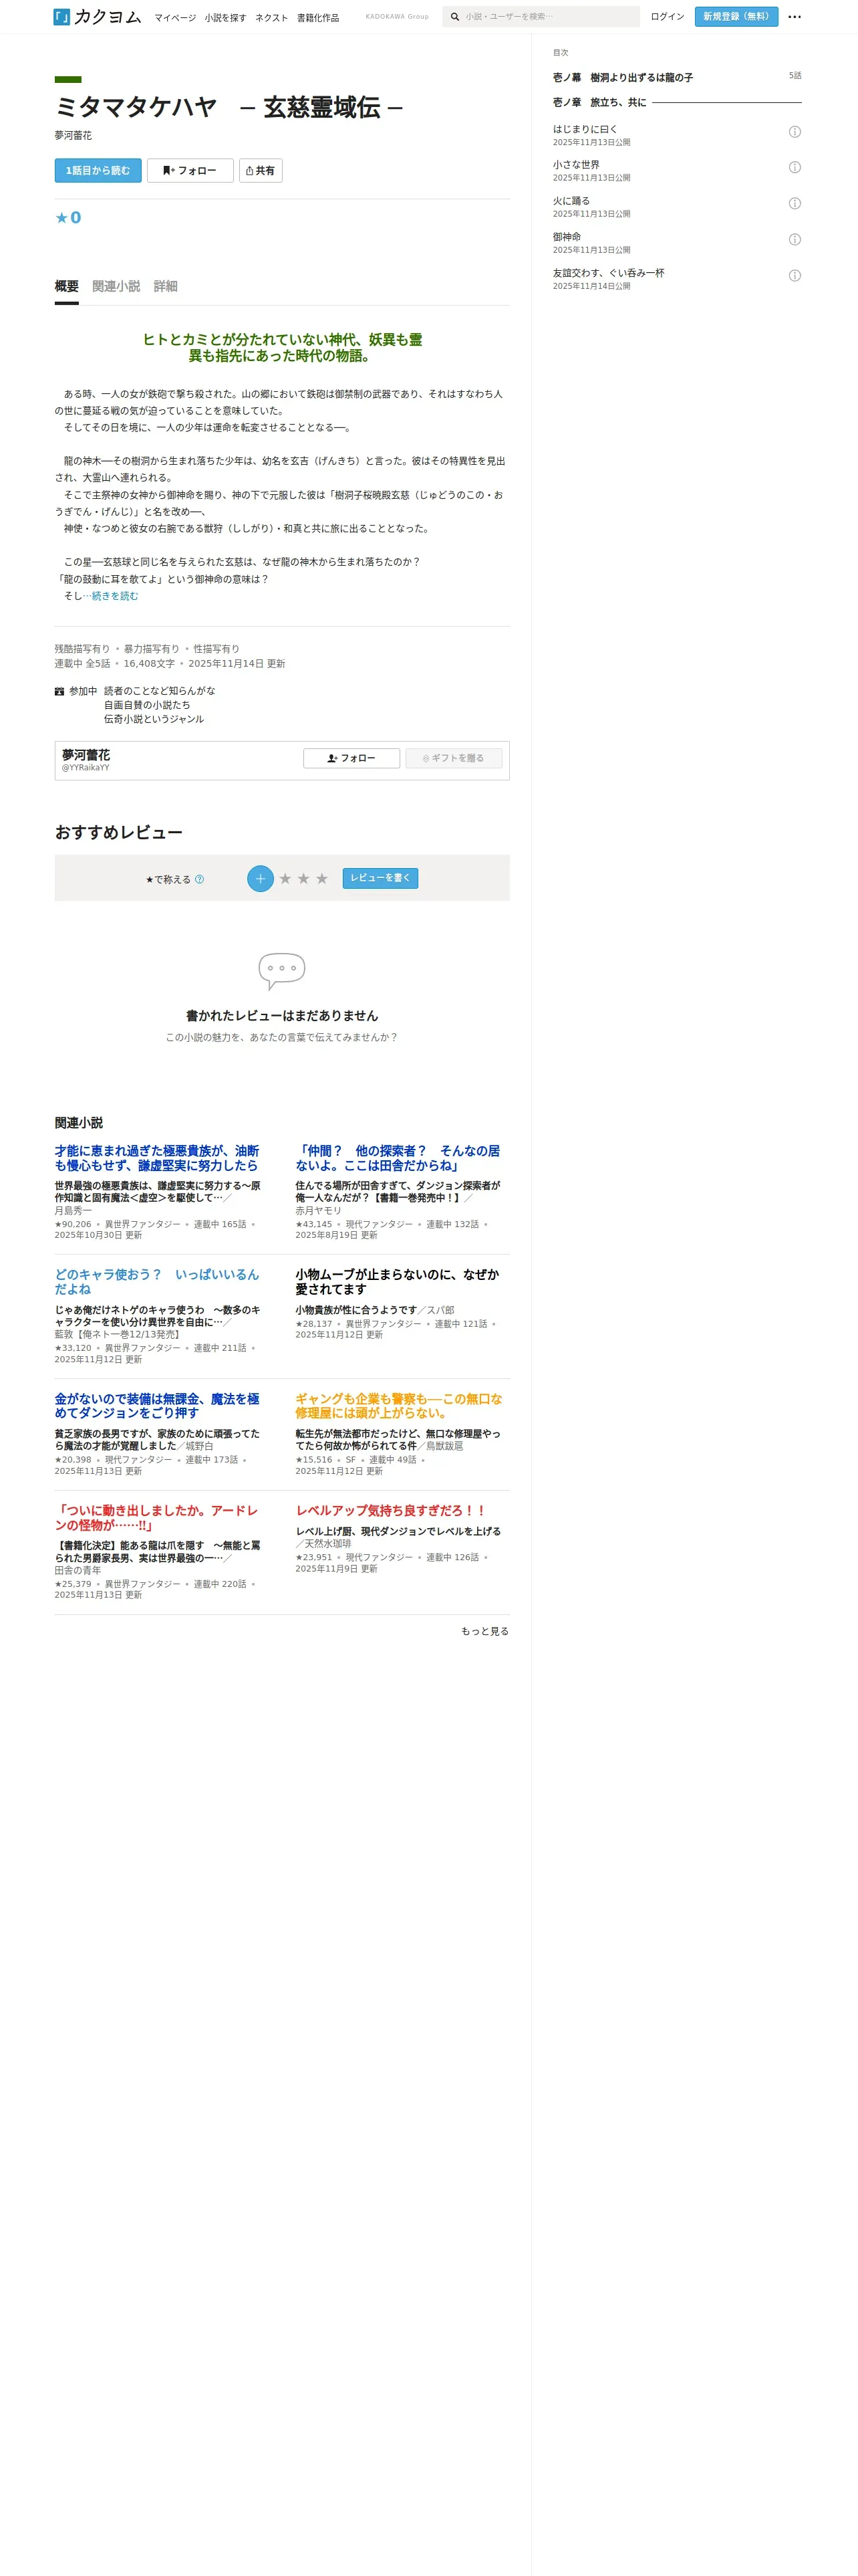
Task: Click the novel title ミタマタケハヤ
Action: [229, 108]
